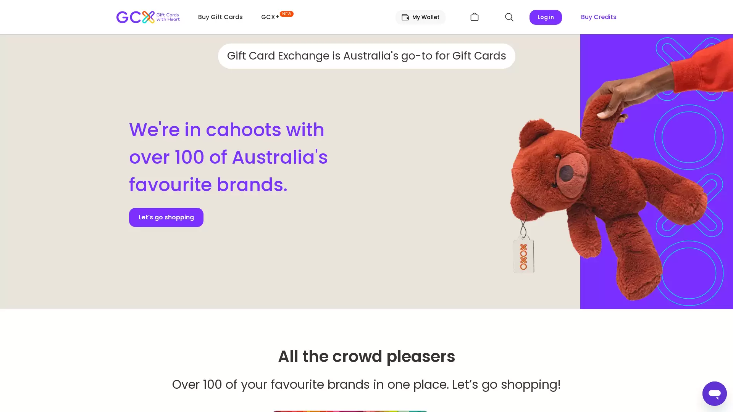Click the Australia's go-to for Gift Cards banner
This screenshot has width=733, height=412.
coord(366,56)
